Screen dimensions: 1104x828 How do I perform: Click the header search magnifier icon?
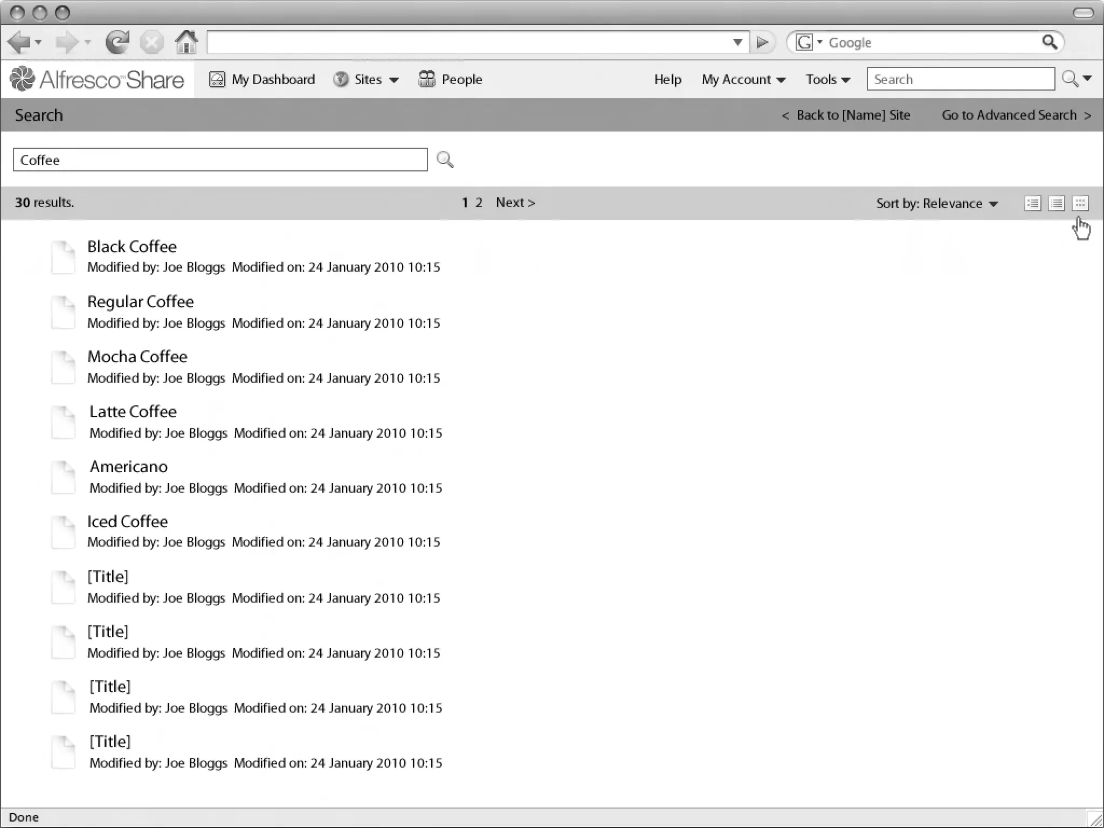(1069, 79)
